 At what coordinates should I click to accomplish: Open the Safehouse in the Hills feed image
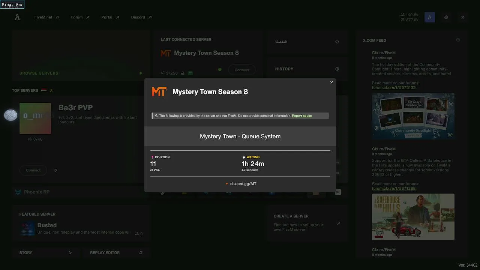413,217
